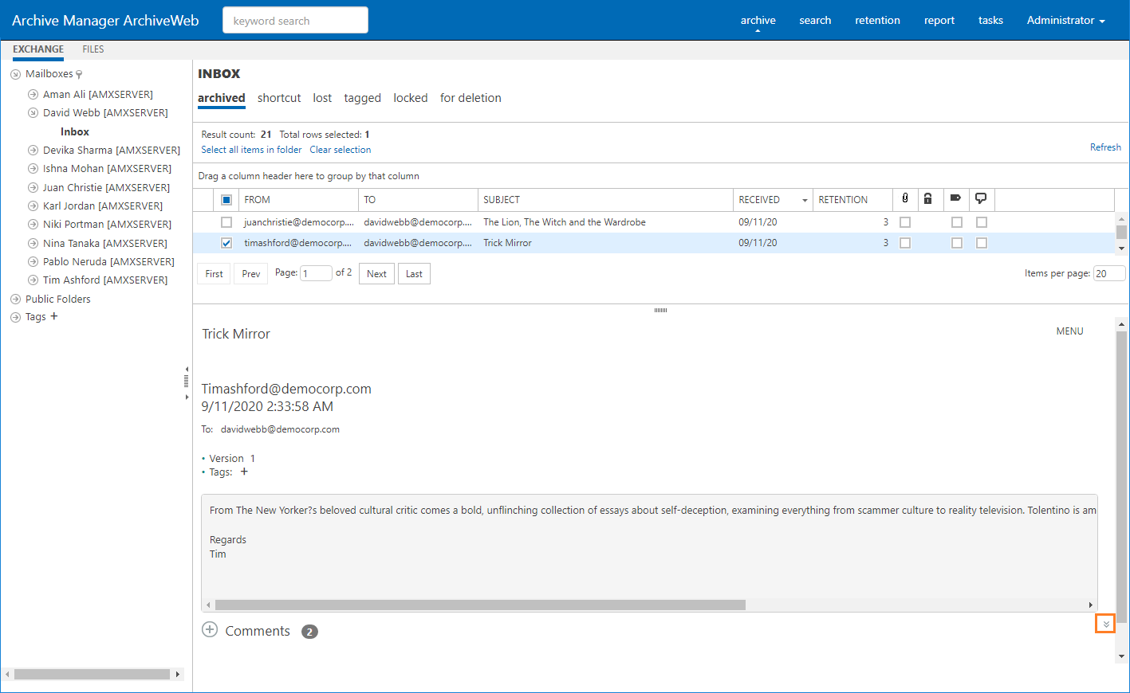1130x693 pixels.
Task: Open the 'for deletion' inbox tab
Action: coord(471,98)
